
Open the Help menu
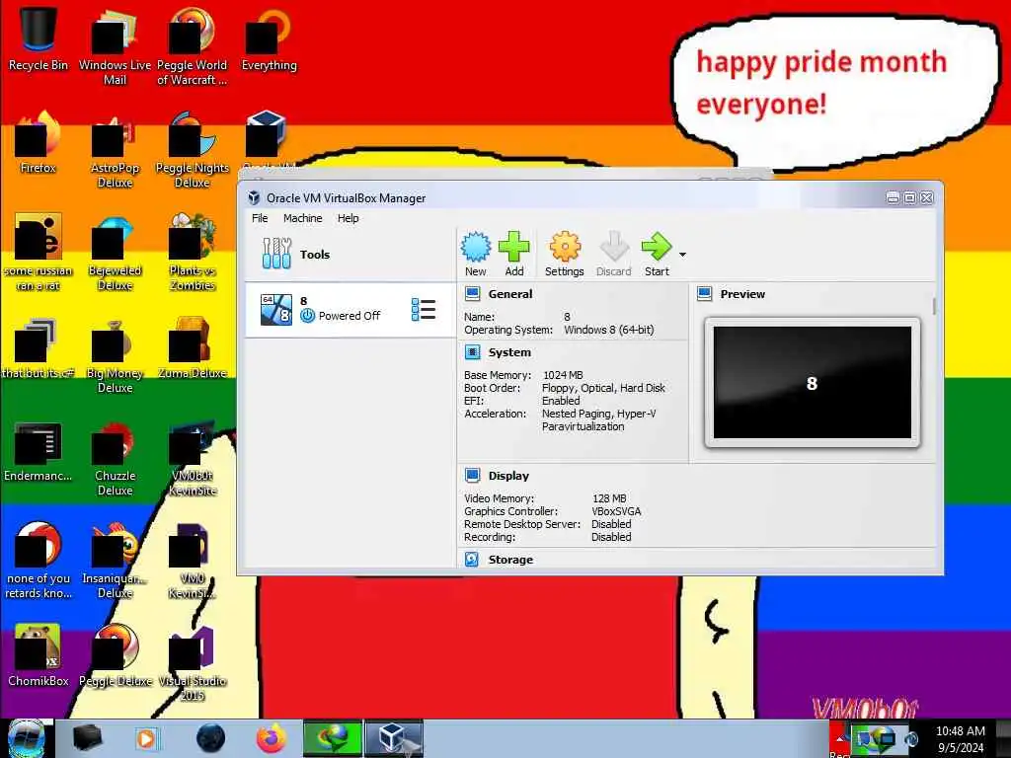(x=348, y=218)
